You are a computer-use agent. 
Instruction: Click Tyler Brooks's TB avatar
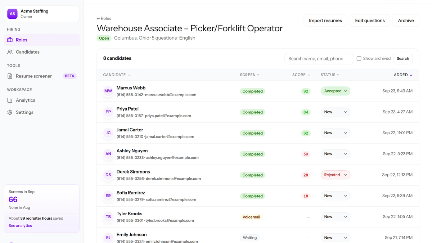coord(108,217)
